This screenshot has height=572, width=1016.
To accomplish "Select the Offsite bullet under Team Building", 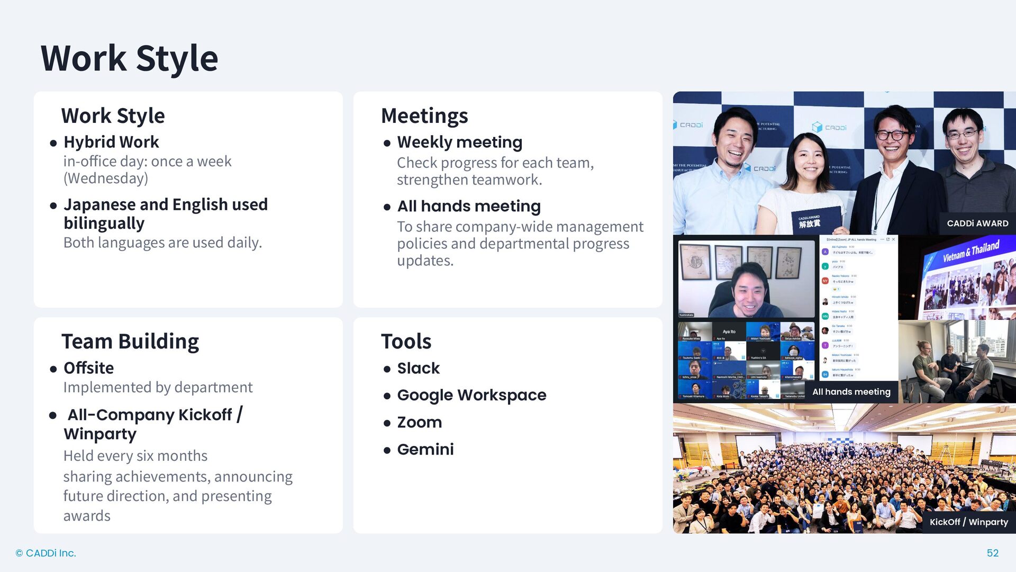I will pyautogui.click(x=88, y=368).
